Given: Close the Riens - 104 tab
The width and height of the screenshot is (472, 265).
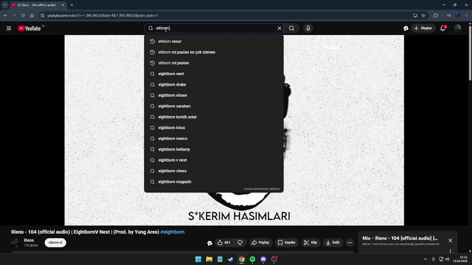Looking at the screenshot, I should (x=63, y=5).
